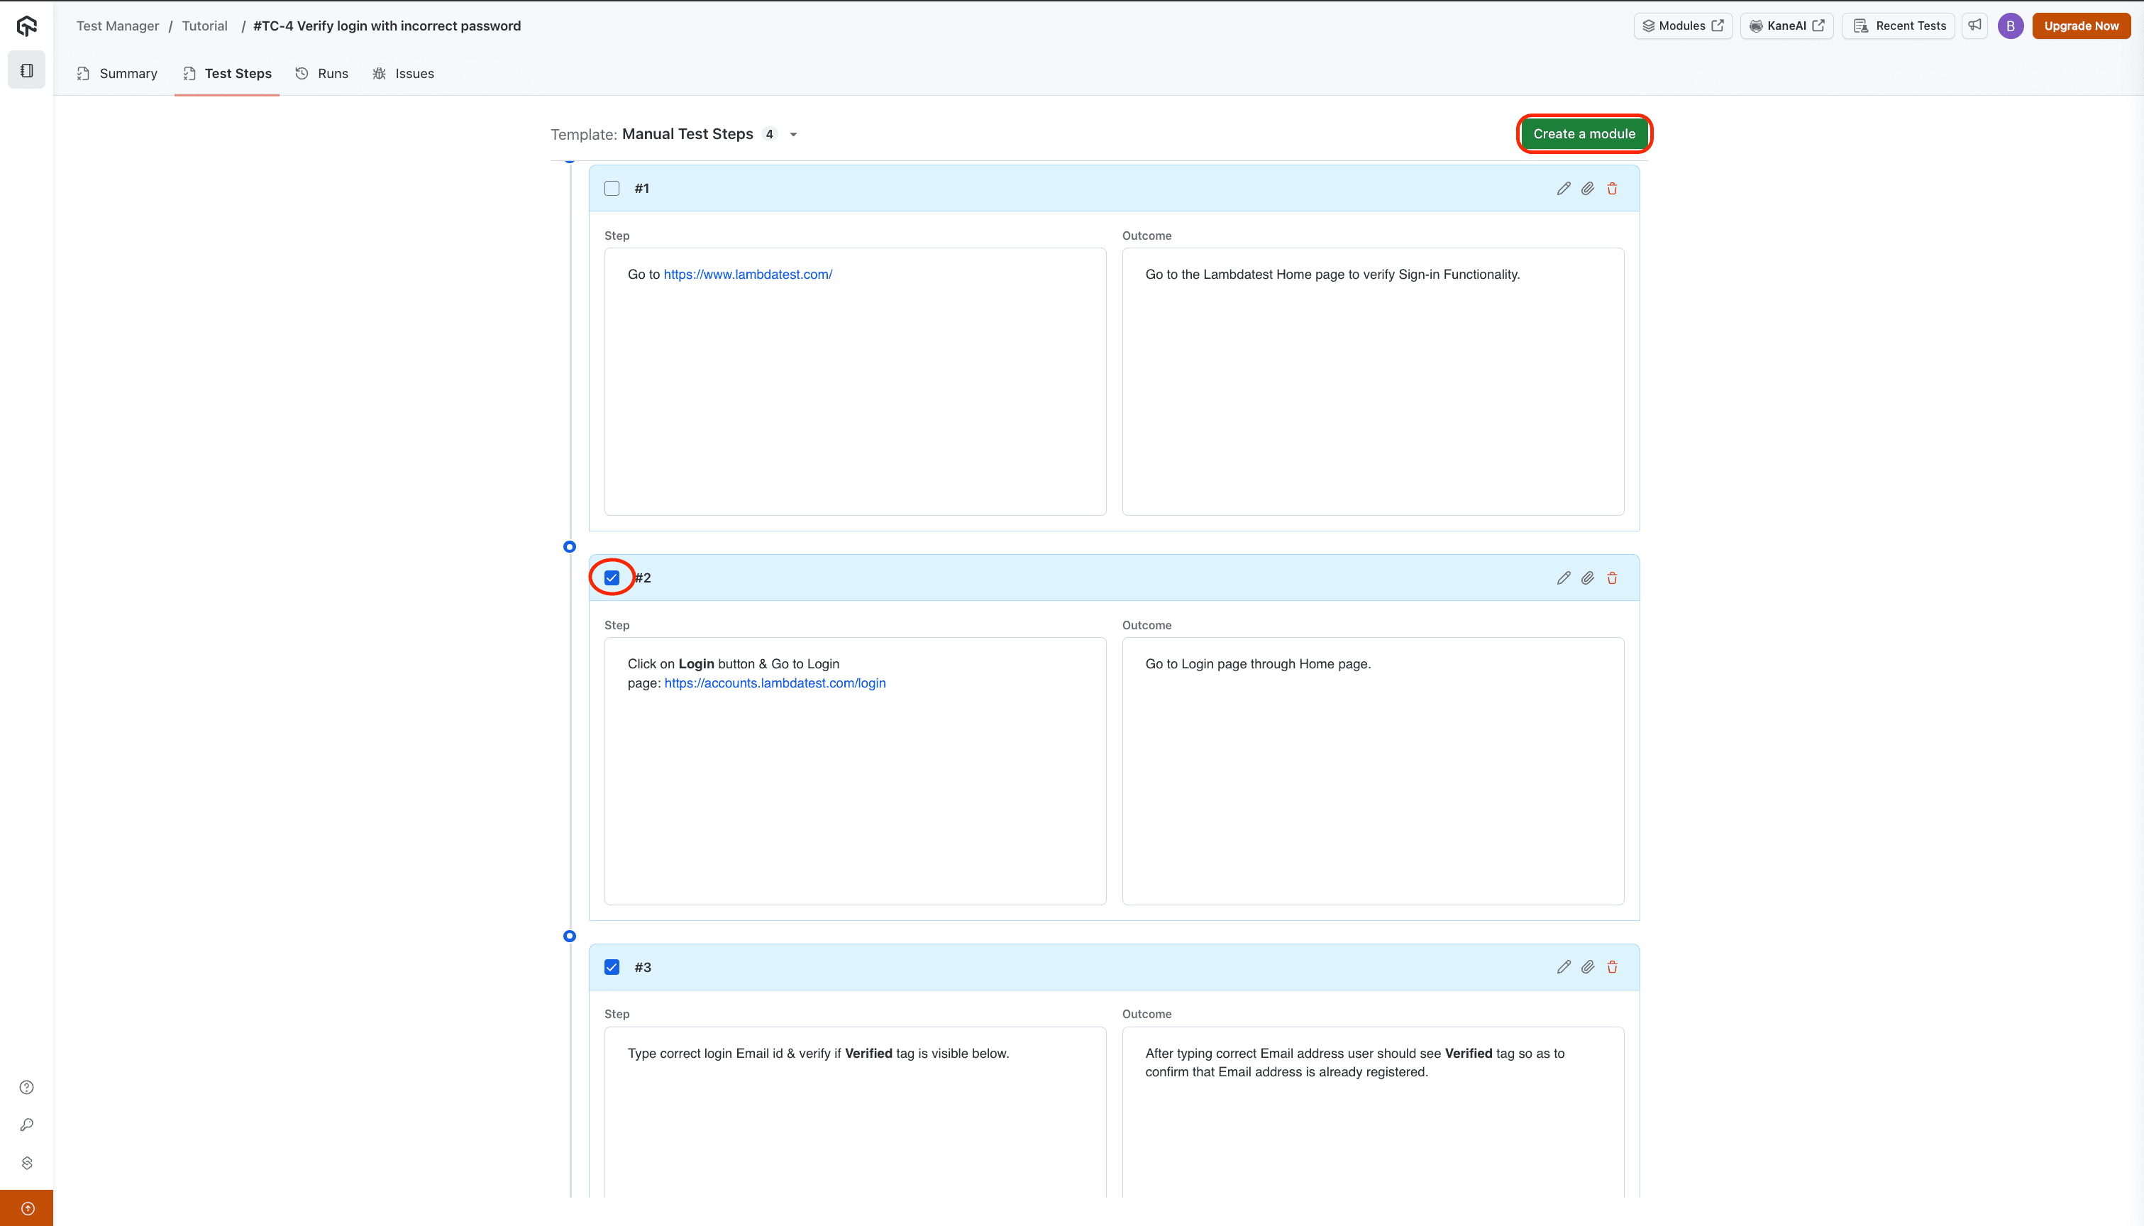Switch to the Summary tab
The height and width of the screenshot is (1226, 2144).
[117, 73]
